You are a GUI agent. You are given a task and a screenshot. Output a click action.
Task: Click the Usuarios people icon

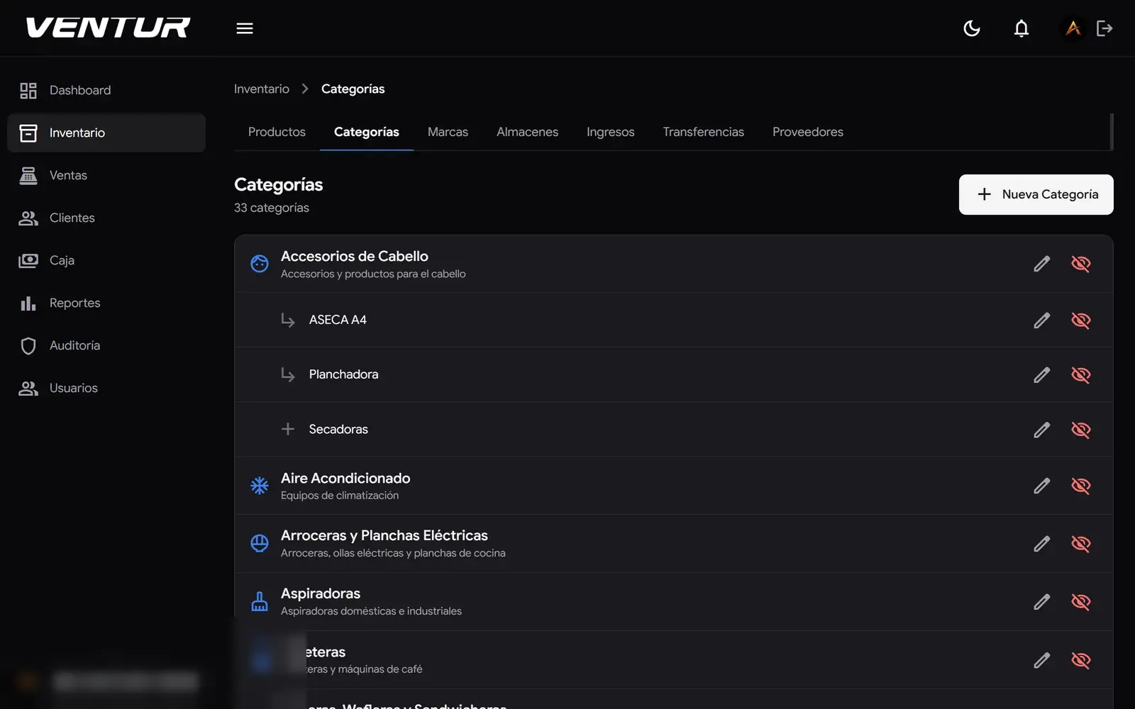(28, 388)
